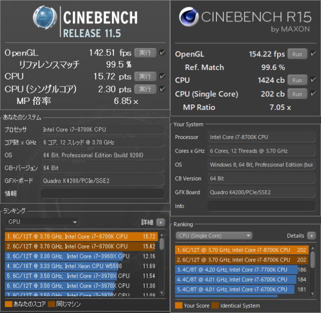Run the CPU test in Cinebench R15
This screenshot has height=313, width=321.
297,80
